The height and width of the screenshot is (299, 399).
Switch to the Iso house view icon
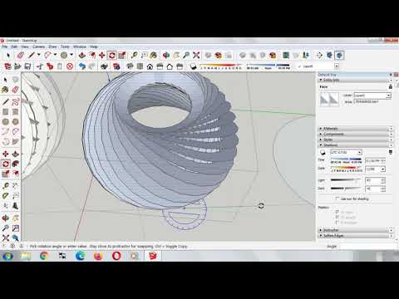(150, 66)
